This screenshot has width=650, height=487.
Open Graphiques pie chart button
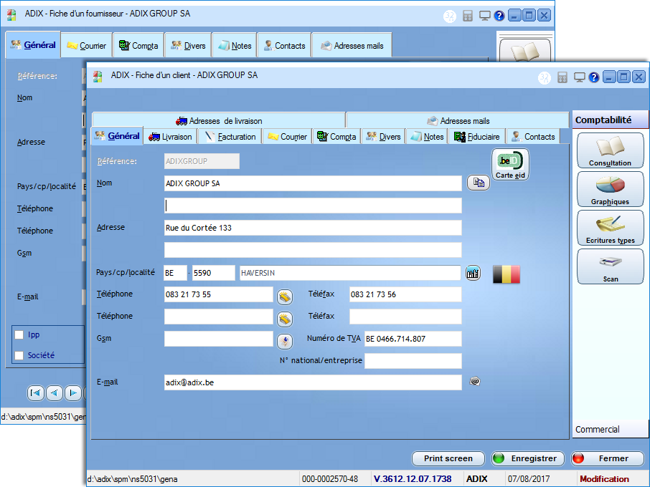click(611, 189)
